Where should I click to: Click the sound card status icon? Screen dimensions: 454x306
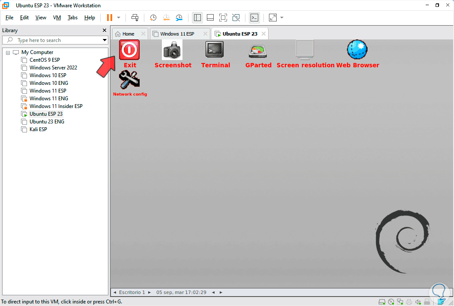[418, 302]
